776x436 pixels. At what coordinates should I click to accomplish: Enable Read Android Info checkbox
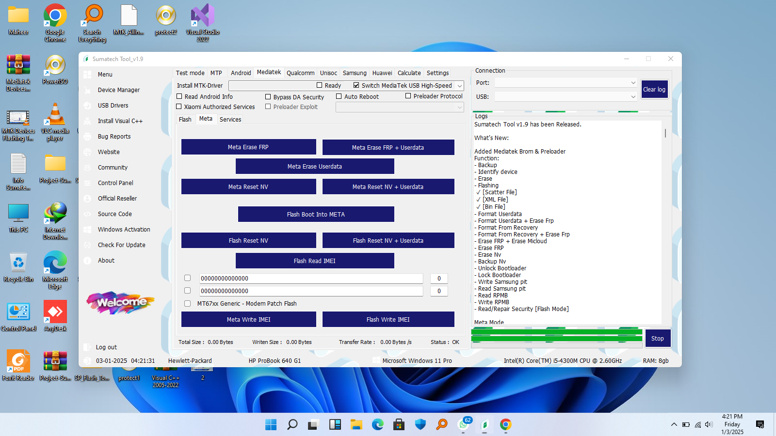(179, 96)
